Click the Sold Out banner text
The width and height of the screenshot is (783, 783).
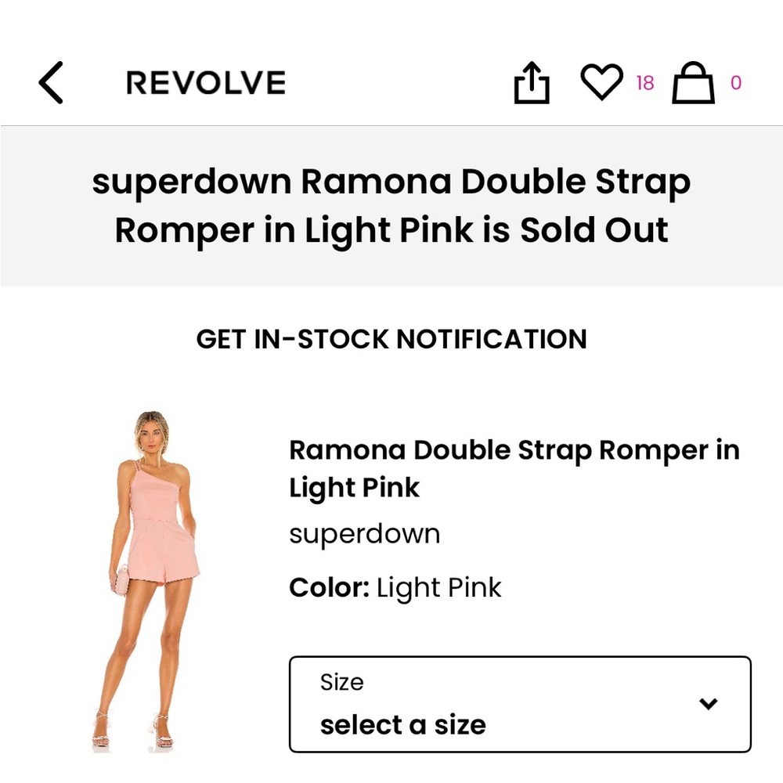(391, 205)
